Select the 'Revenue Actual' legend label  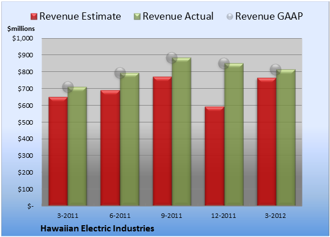178,16
